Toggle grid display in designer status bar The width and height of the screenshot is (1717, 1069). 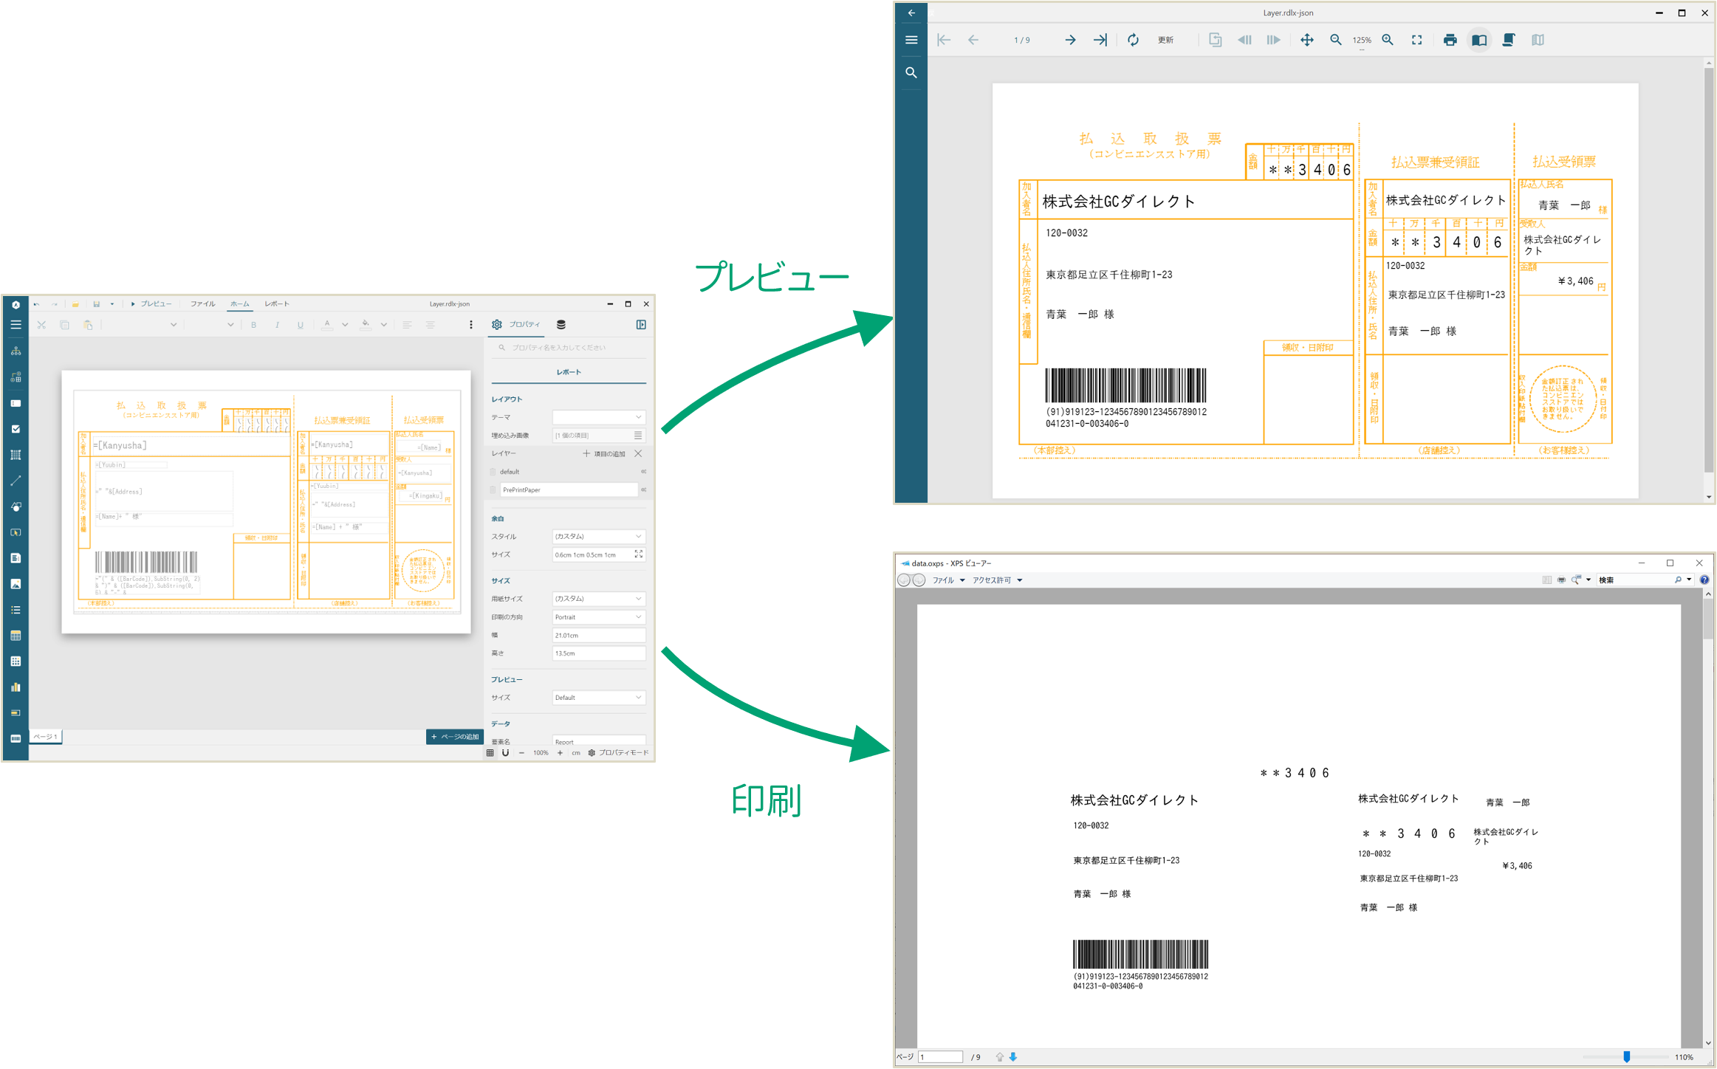pyautogui.click(x=490, y=753)
